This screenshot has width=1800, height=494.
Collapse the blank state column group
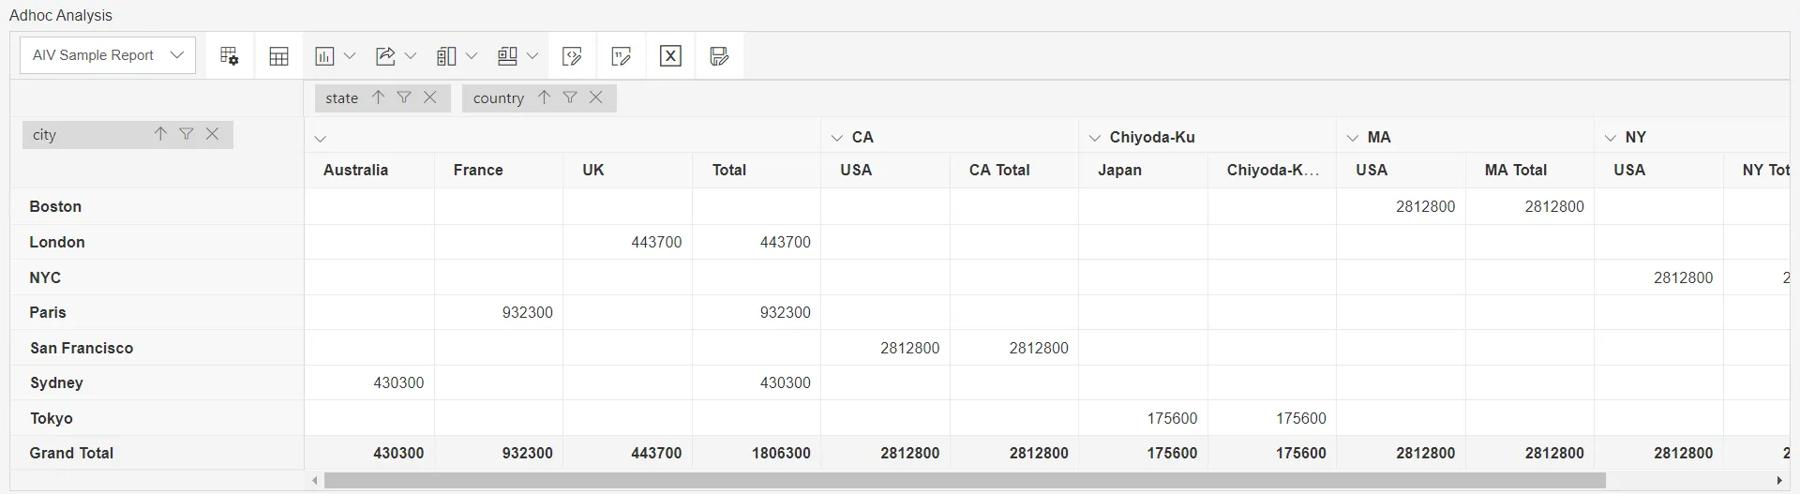pyautogui.click(x=320, y=139)
